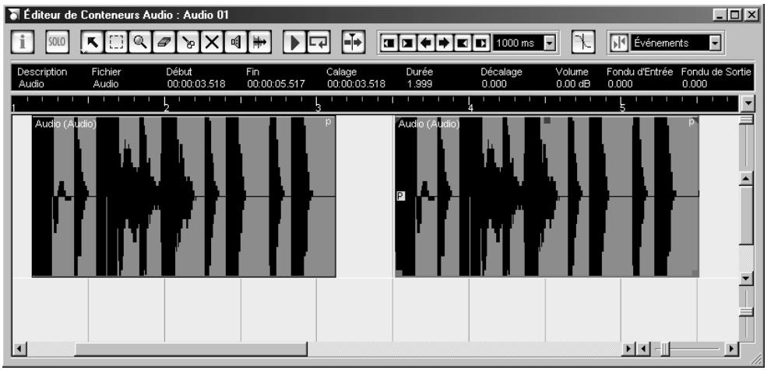The width and height of the screenshot is (767, 370).
Task: Click the vertical scrollbar down arrow
Action: click(x=746, y=278)
